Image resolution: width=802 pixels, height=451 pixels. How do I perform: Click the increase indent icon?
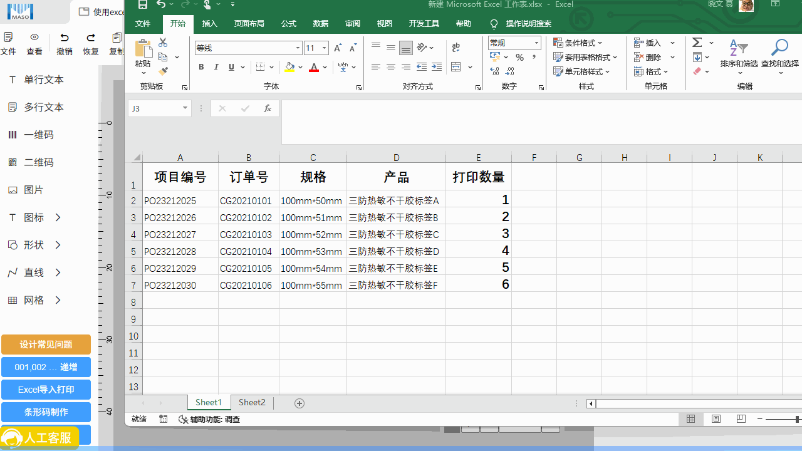tap(437, 67)
